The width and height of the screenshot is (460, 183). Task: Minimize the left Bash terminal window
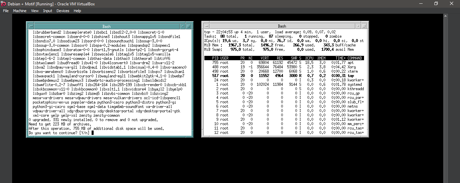click(x=183, y=26)
